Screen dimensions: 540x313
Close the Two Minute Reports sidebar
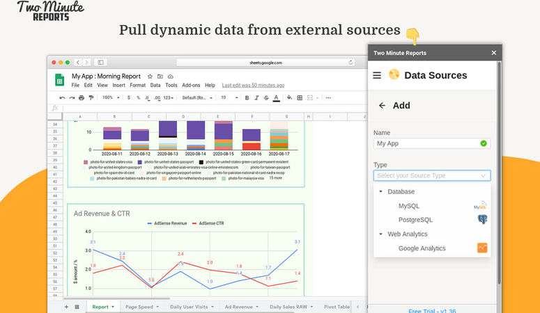[x=494, y=53]
